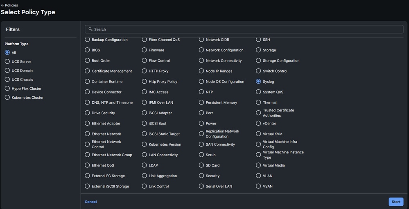Choose Serial Over LAN policy
This screenshot has width=409, height=209.
coord(201,186)
